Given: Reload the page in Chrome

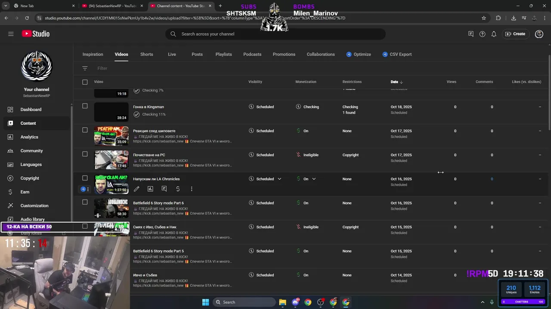Looking at the screenshot, I should [x=27, y=18].
